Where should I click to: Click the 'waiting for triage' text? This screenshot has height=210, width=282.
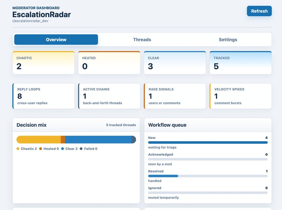pyautogui.click(x=162, y=147)
